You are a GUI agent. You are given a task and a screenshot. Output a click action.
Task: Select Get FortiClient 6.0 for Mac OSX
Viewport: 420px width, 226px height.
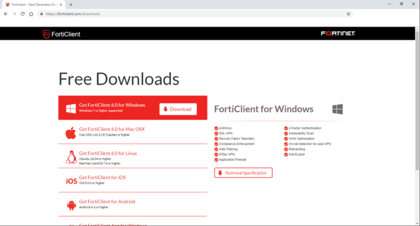pyautogui.click(x=112, y=129)
